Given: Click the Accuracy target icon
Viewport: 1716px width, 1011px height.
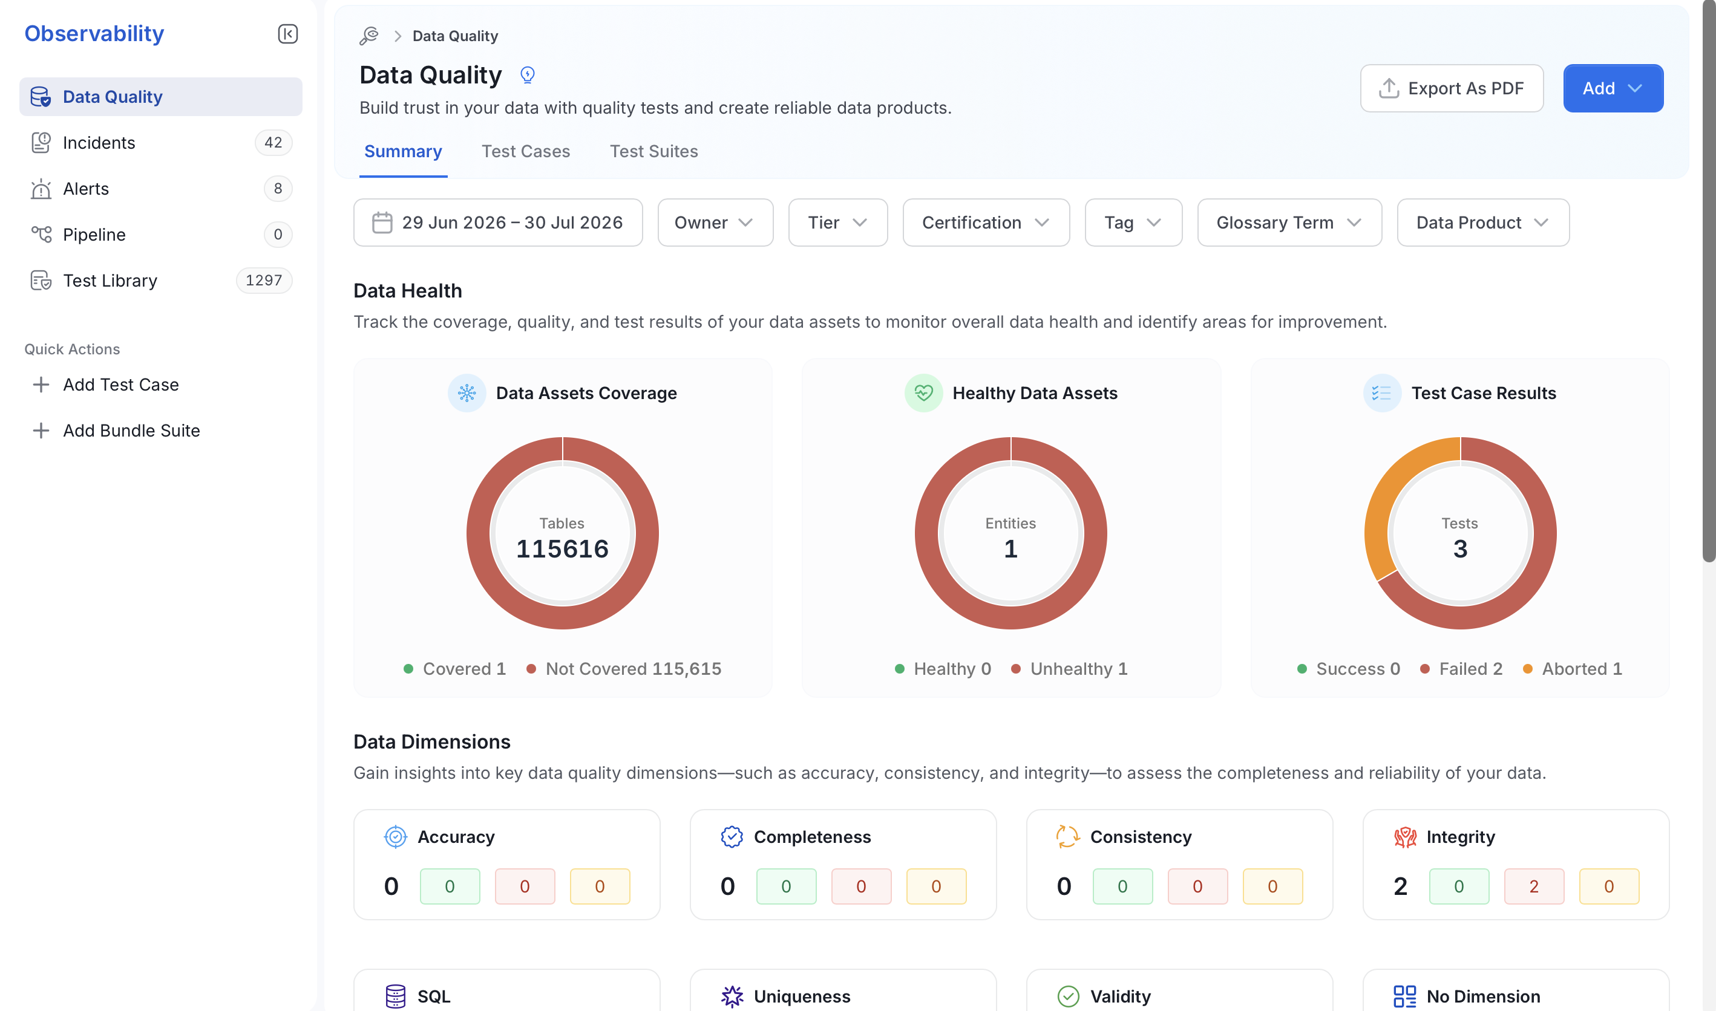Looking at the screenshot, I should (396, 837).
